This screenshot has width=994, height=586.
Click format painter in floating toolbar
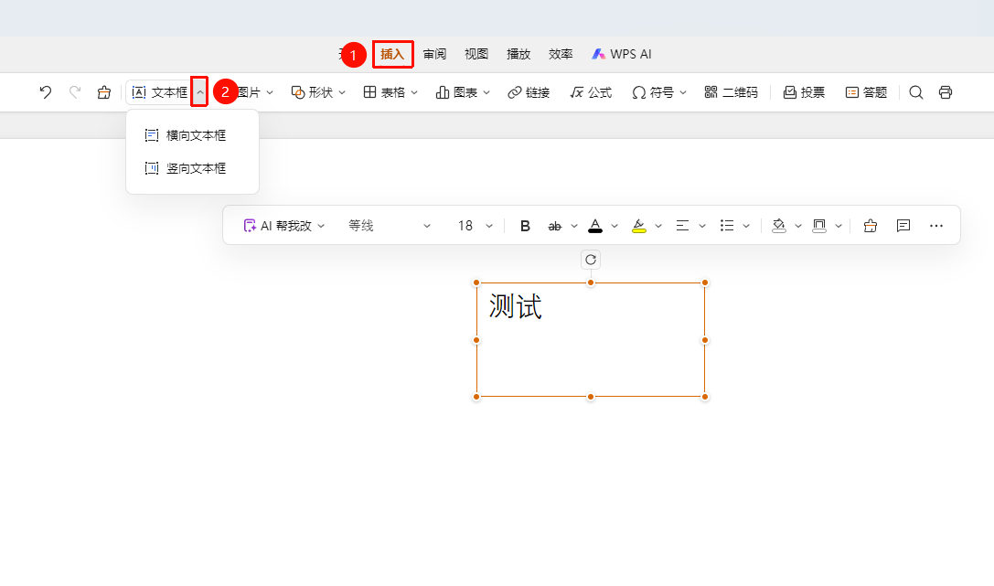coord(871,226)
